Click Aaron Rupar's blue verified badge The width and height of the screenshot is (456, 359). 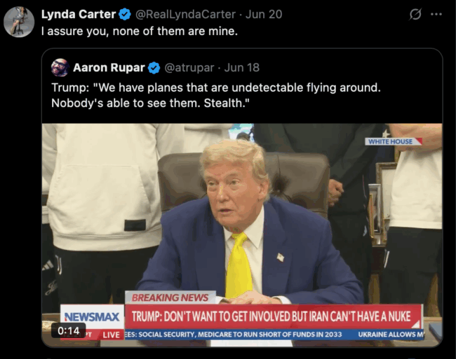[x=154, y=68]
